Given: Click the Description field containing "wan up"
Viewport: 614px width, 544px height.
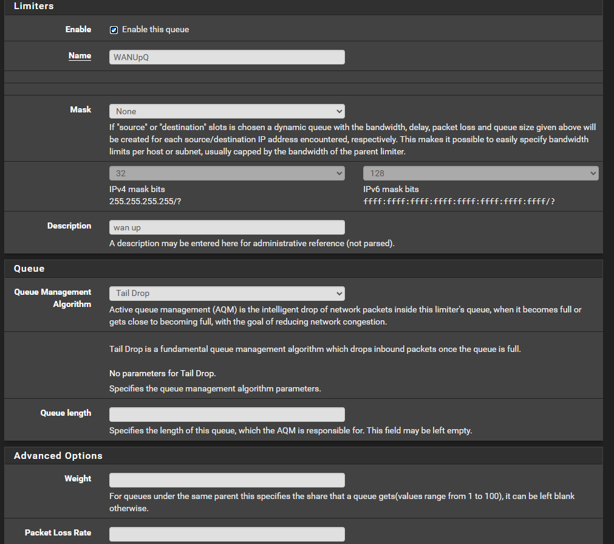Looking at the screenshot, I should click(x=227, y=227).
